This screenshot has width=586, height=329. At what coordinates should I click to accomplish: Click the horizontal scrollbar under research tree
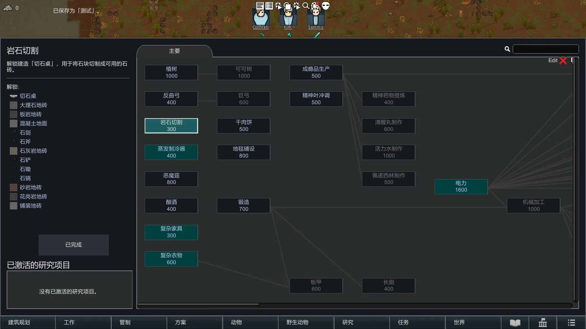click(x=198, y=305)
